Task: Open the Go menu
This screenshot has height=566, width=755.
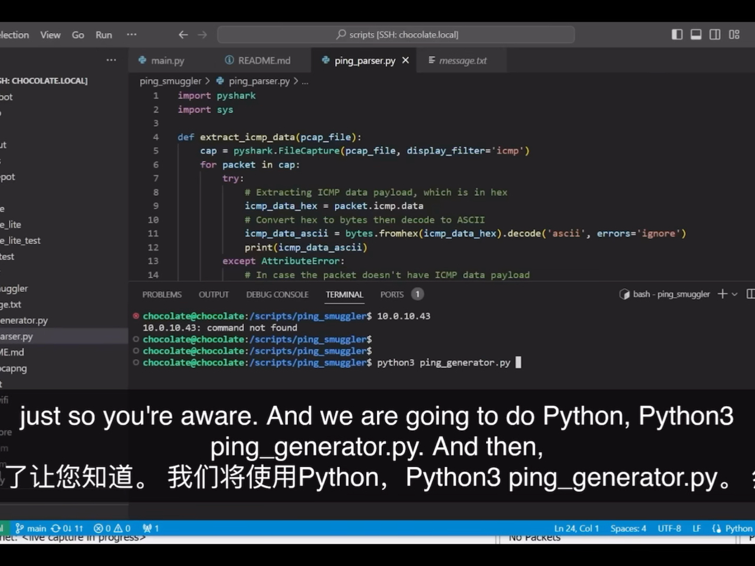Action: coord(78,35)
